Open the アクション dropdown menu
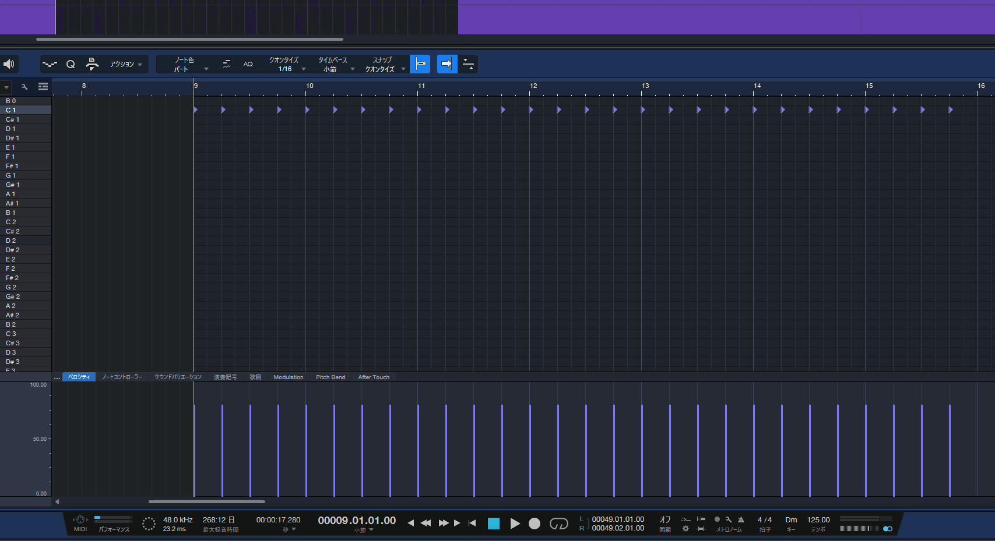Image resolution: width=995 pixels, height=541 pixels. pyautogui.click(x=126, y=64)
